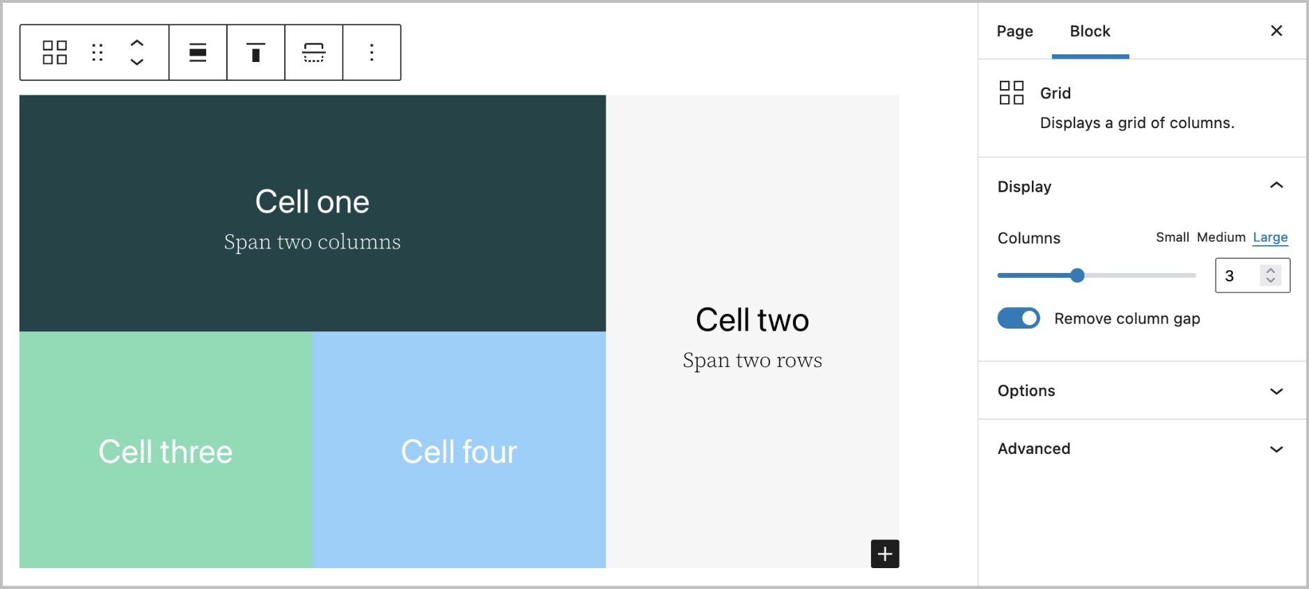This screenshot has height=589, width=1309.
Task: Select the Large columns breakpoint
Action: tap(1270, 237)
